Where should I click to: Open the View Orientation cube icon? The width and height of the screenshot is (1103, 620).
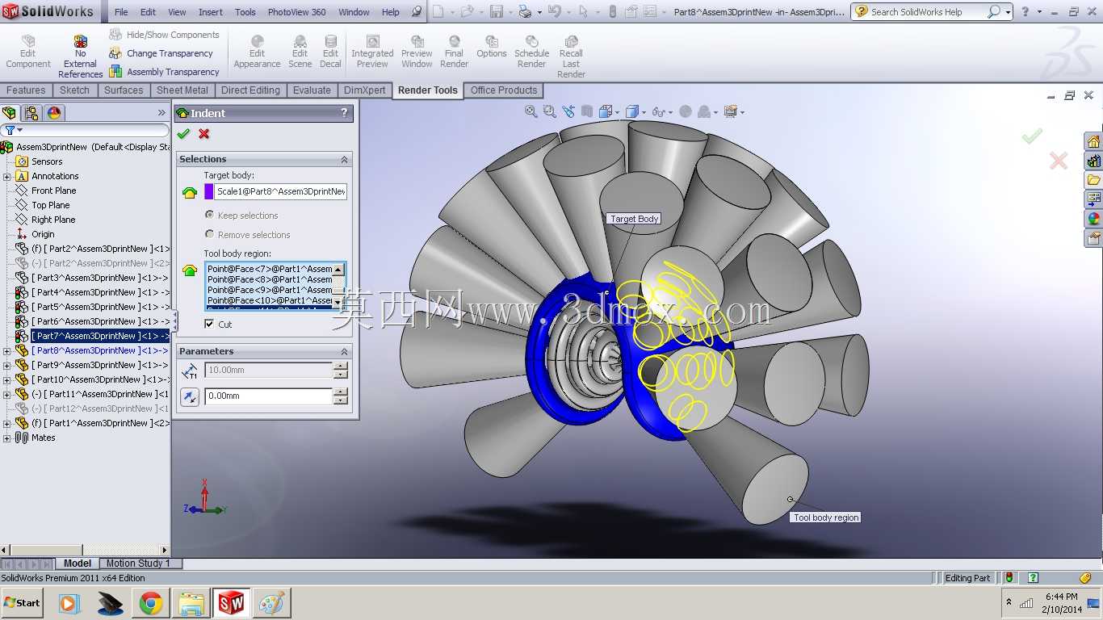(x=606, y=111)
